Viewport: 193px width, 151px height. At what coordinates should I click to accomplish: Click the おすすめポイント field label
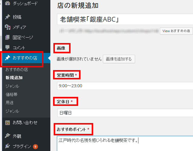(71, 129)
